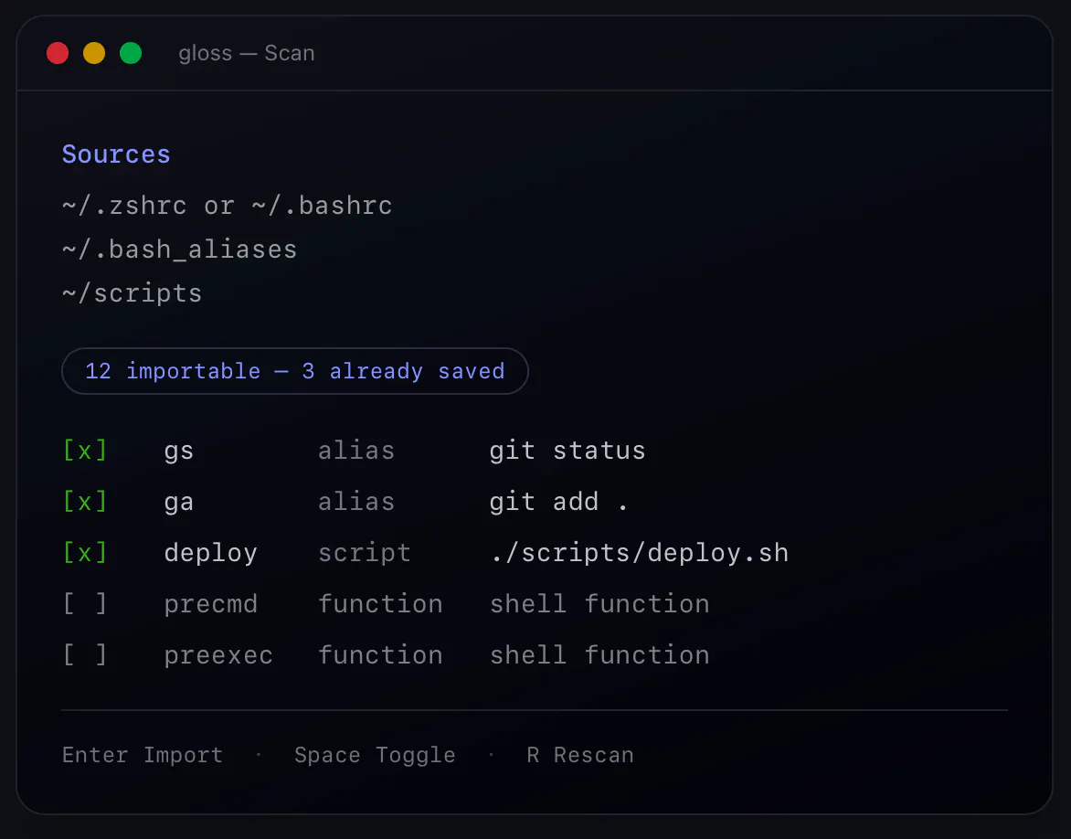The image size is (1071, 839).
Task: Click the red close window button
Action: [x=58, y=53]
